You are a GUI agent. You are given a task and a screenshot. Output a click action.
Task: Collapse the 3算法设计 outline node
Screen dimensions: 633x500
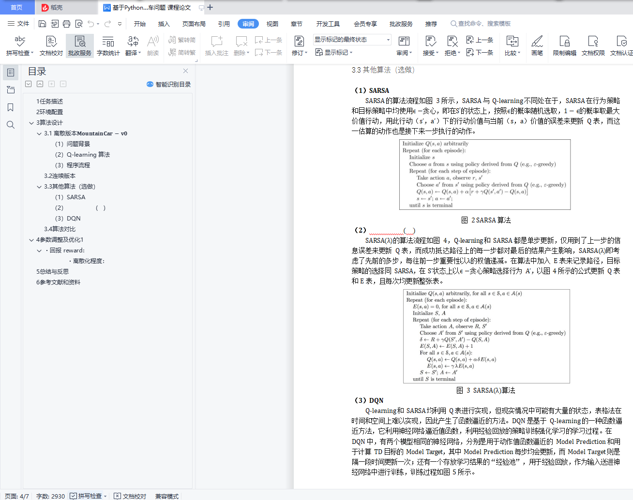click(31, 123)
